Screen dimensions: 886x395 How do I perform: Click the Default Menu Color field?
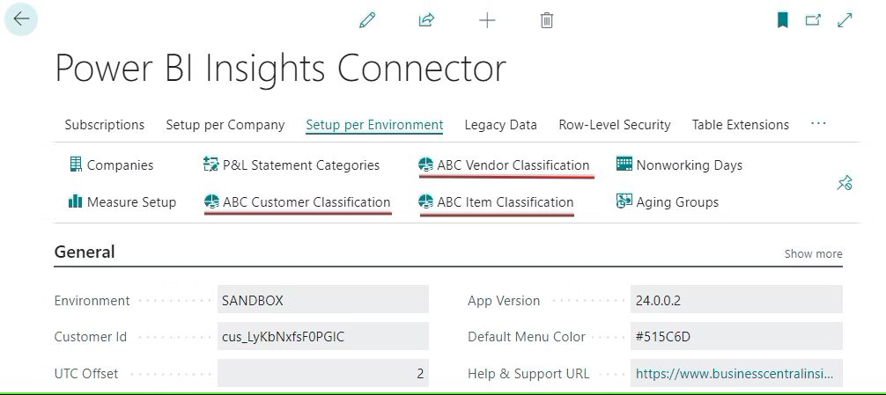[736, 337]
